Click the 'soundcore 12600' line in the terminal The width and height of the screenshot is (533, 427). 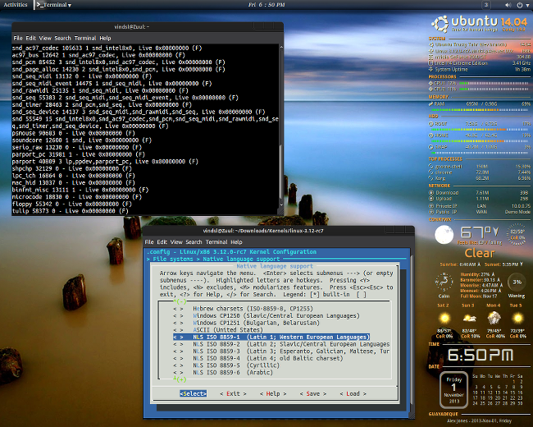coord(81,140)
